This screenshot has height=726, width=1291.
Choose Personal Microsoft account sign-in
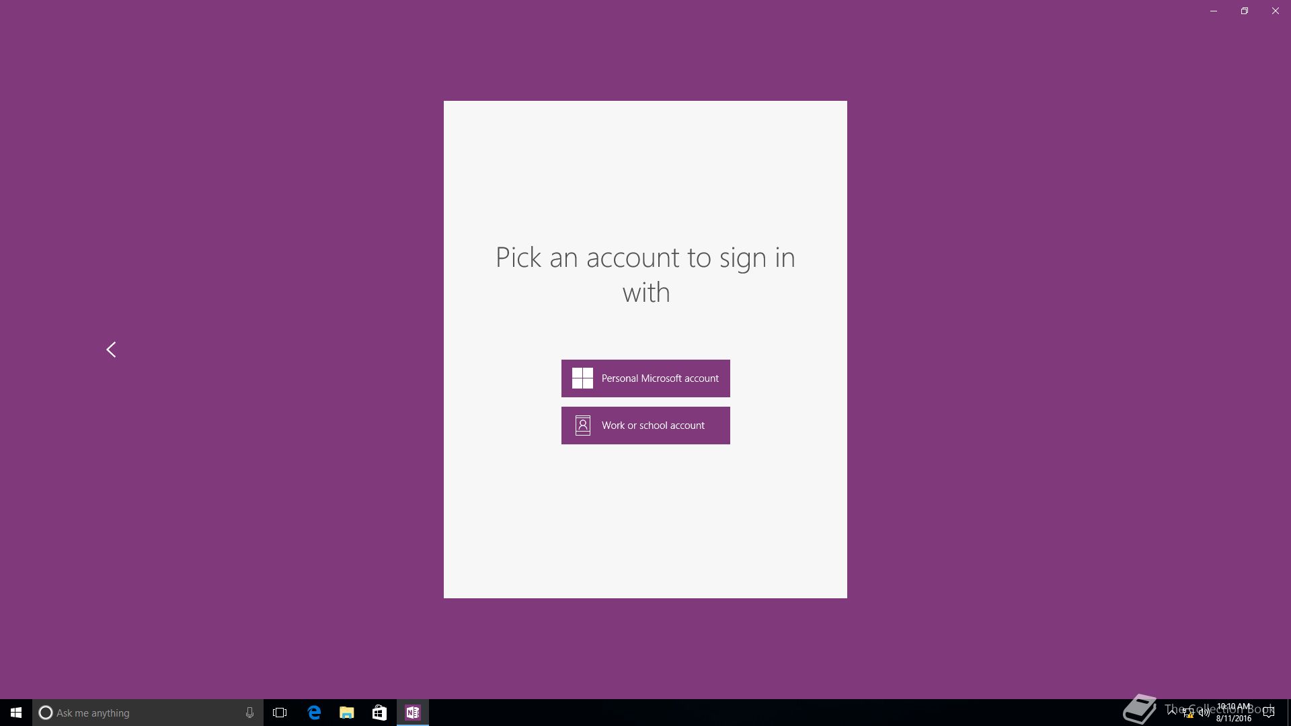[x=645, y=378]
